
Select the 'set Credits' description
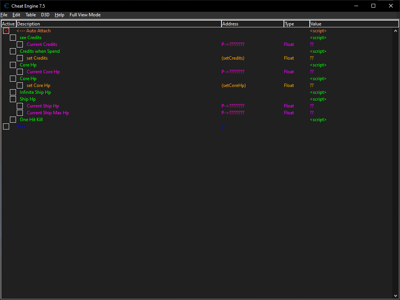point(37,58)
